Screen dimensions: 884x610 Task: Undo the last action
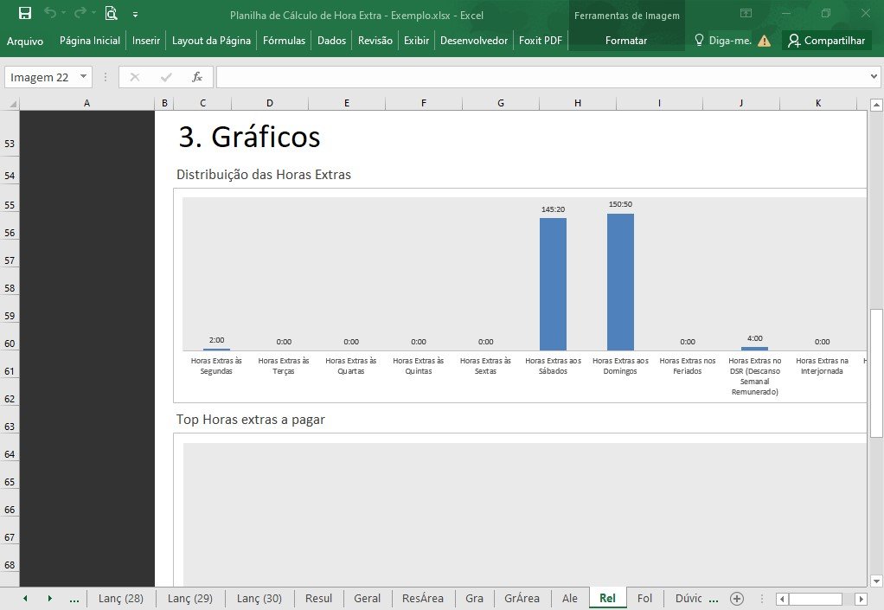50,13
